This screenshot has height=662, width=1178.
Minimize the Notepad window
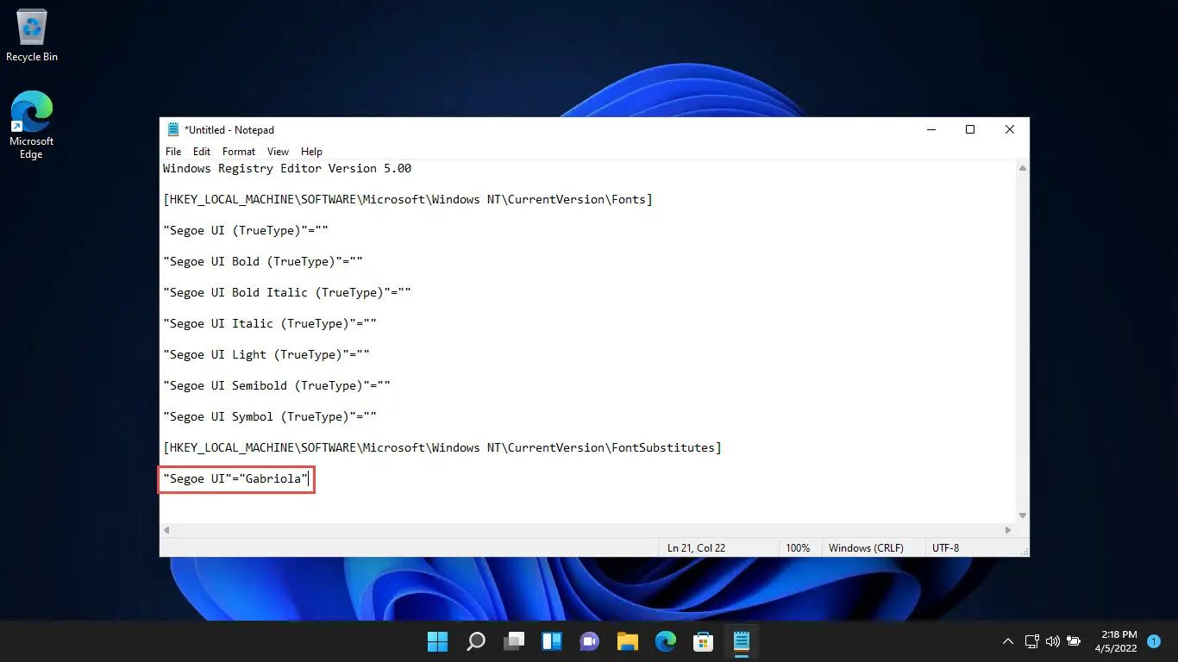point(931,130)
